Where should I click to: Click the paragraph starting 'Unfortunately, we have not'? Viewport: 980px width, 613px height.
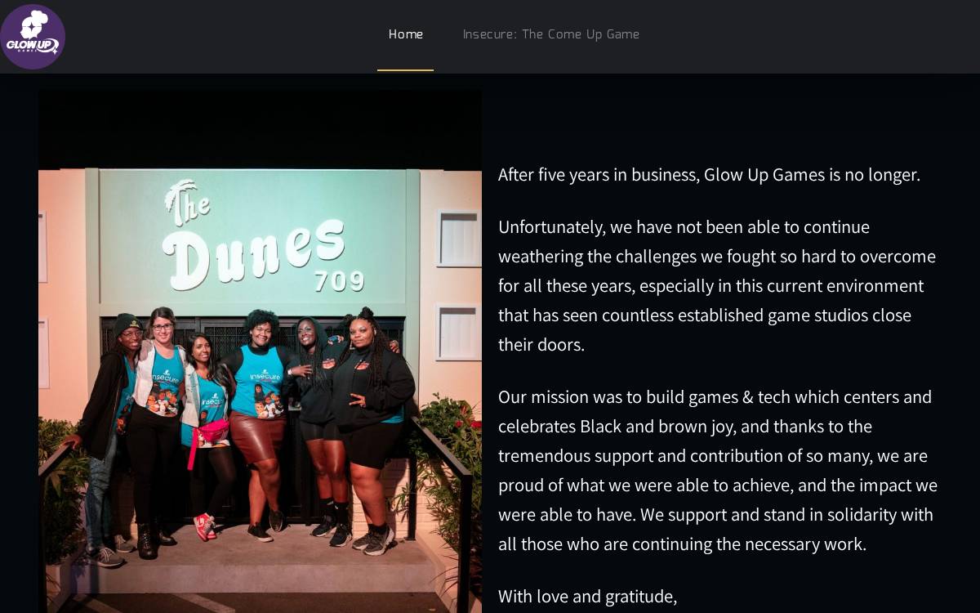717,285
